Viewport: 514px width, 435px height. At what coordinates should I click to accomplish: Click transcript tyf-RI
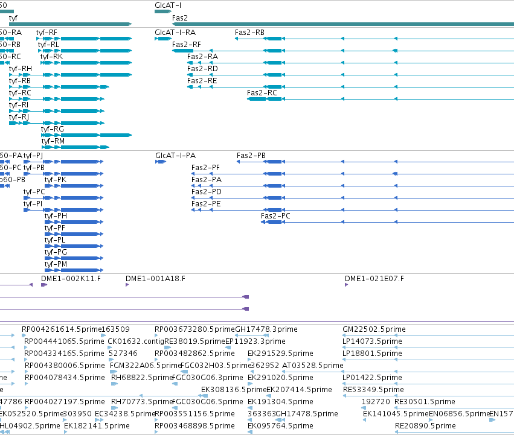click(57, 111)
